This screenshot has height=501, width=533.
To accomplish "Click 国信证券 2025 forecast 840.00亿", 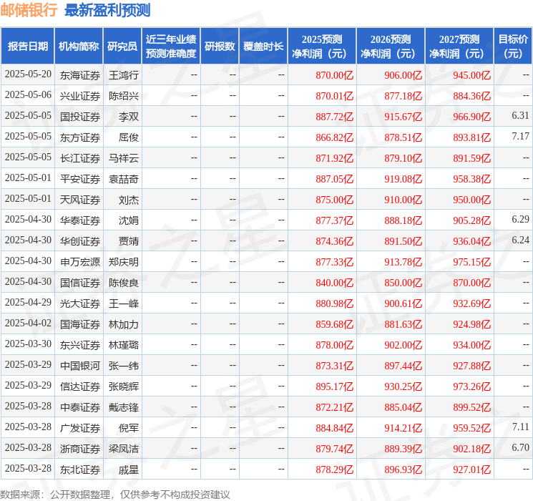I will click(x=335, y=283).
